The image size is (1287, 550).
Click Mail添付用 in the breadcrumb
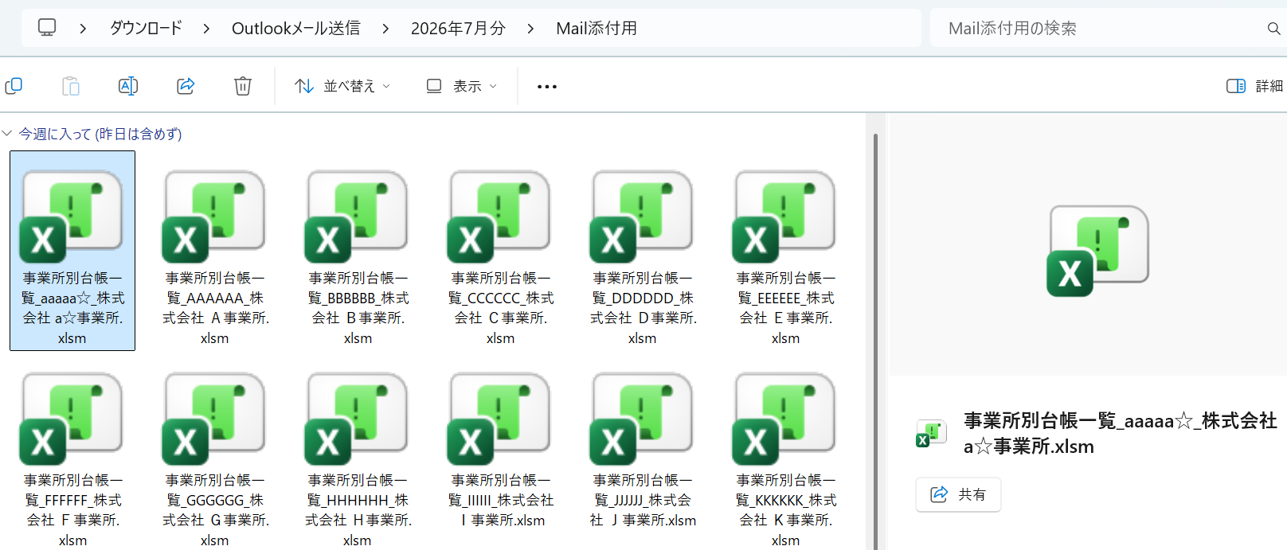pyautogui.click(x=597, y=28)
